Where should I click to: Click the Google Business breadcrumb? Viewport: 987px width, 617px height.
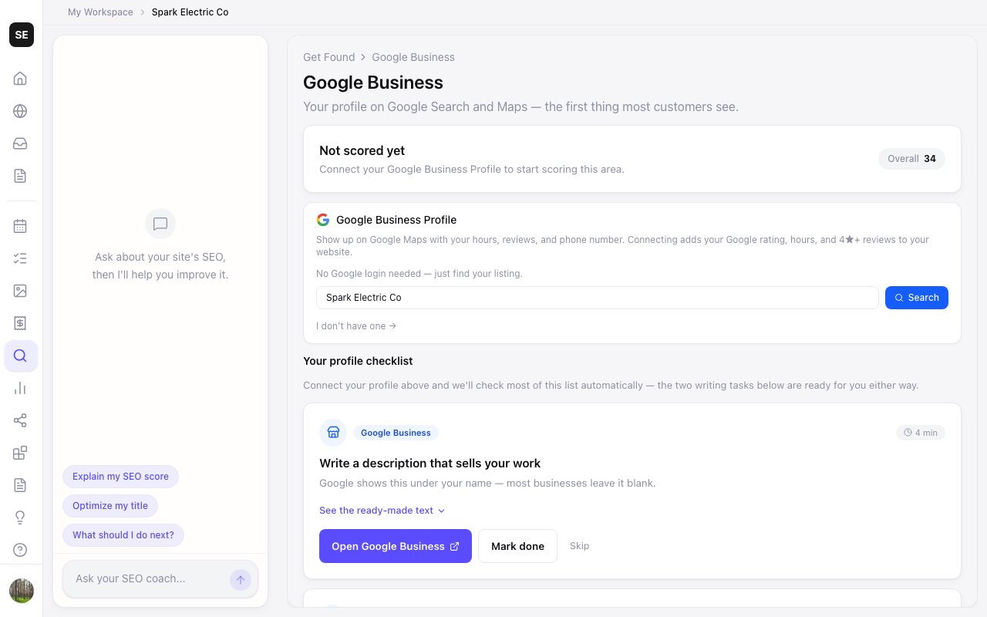point(413,57)
